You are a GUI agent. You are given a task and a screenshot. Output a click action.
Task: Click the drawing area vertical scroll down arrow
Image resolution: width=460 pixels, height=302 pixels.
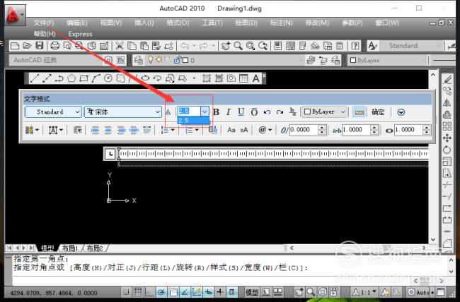tap(433, 240)
